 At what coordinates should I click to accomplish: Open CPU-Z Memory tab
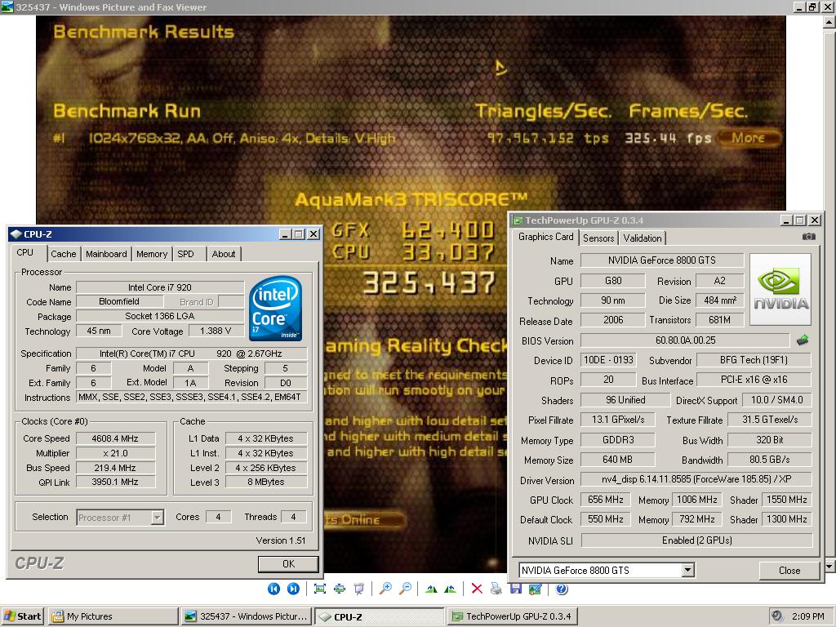[151, 254]
